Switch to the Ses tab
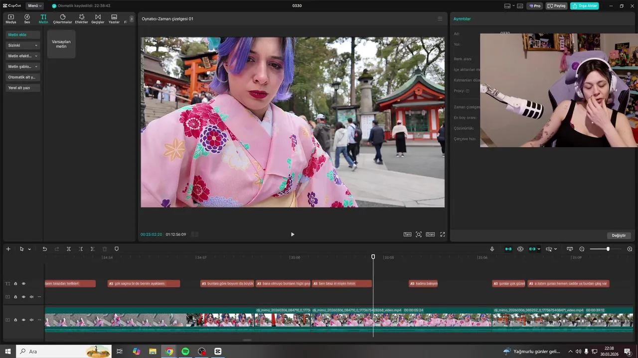 27,19
